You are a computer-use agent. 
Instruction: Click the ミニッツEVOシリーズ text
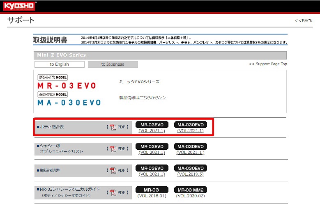[139, 82]
